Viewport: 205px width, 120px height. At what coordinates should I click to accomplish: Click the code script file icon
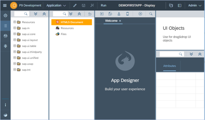pos(110,14)
